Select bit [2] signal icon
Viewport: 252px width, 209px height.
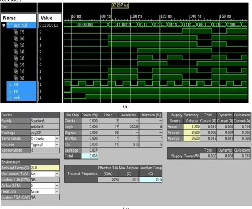pos(16,65)
